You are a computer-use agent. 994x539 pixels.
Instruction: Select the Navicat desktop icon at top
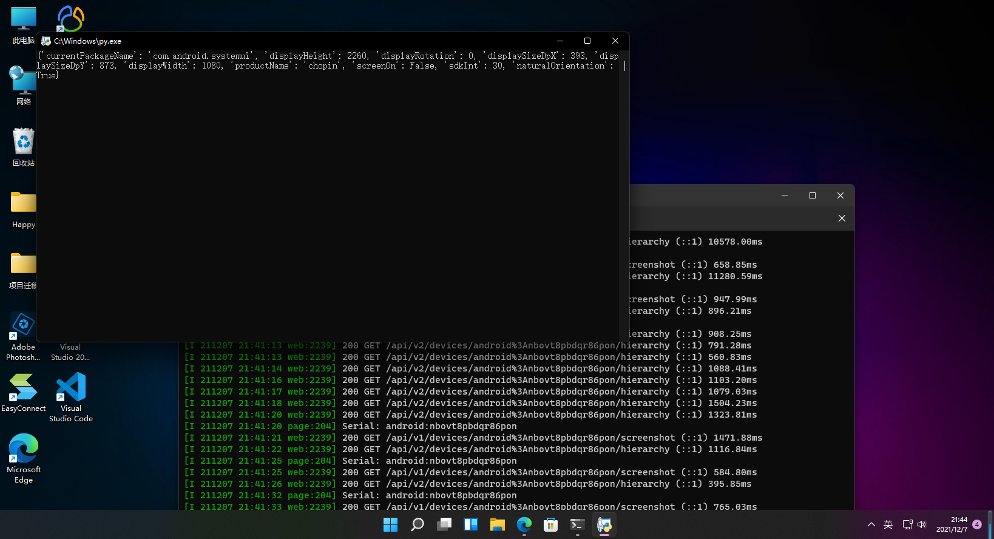click(70, 18)
